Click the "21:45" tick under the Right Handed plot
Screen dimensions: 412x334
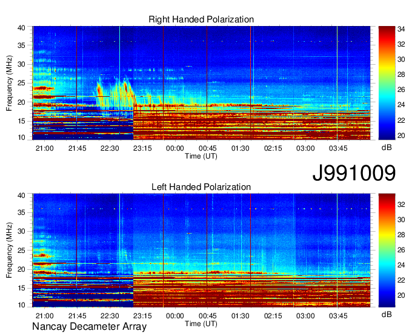point(78,148)
